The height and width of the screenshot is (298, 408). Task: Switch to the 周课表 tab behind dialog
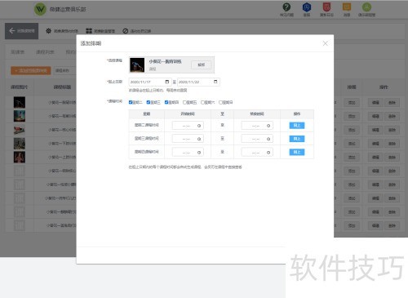(18, 52)
